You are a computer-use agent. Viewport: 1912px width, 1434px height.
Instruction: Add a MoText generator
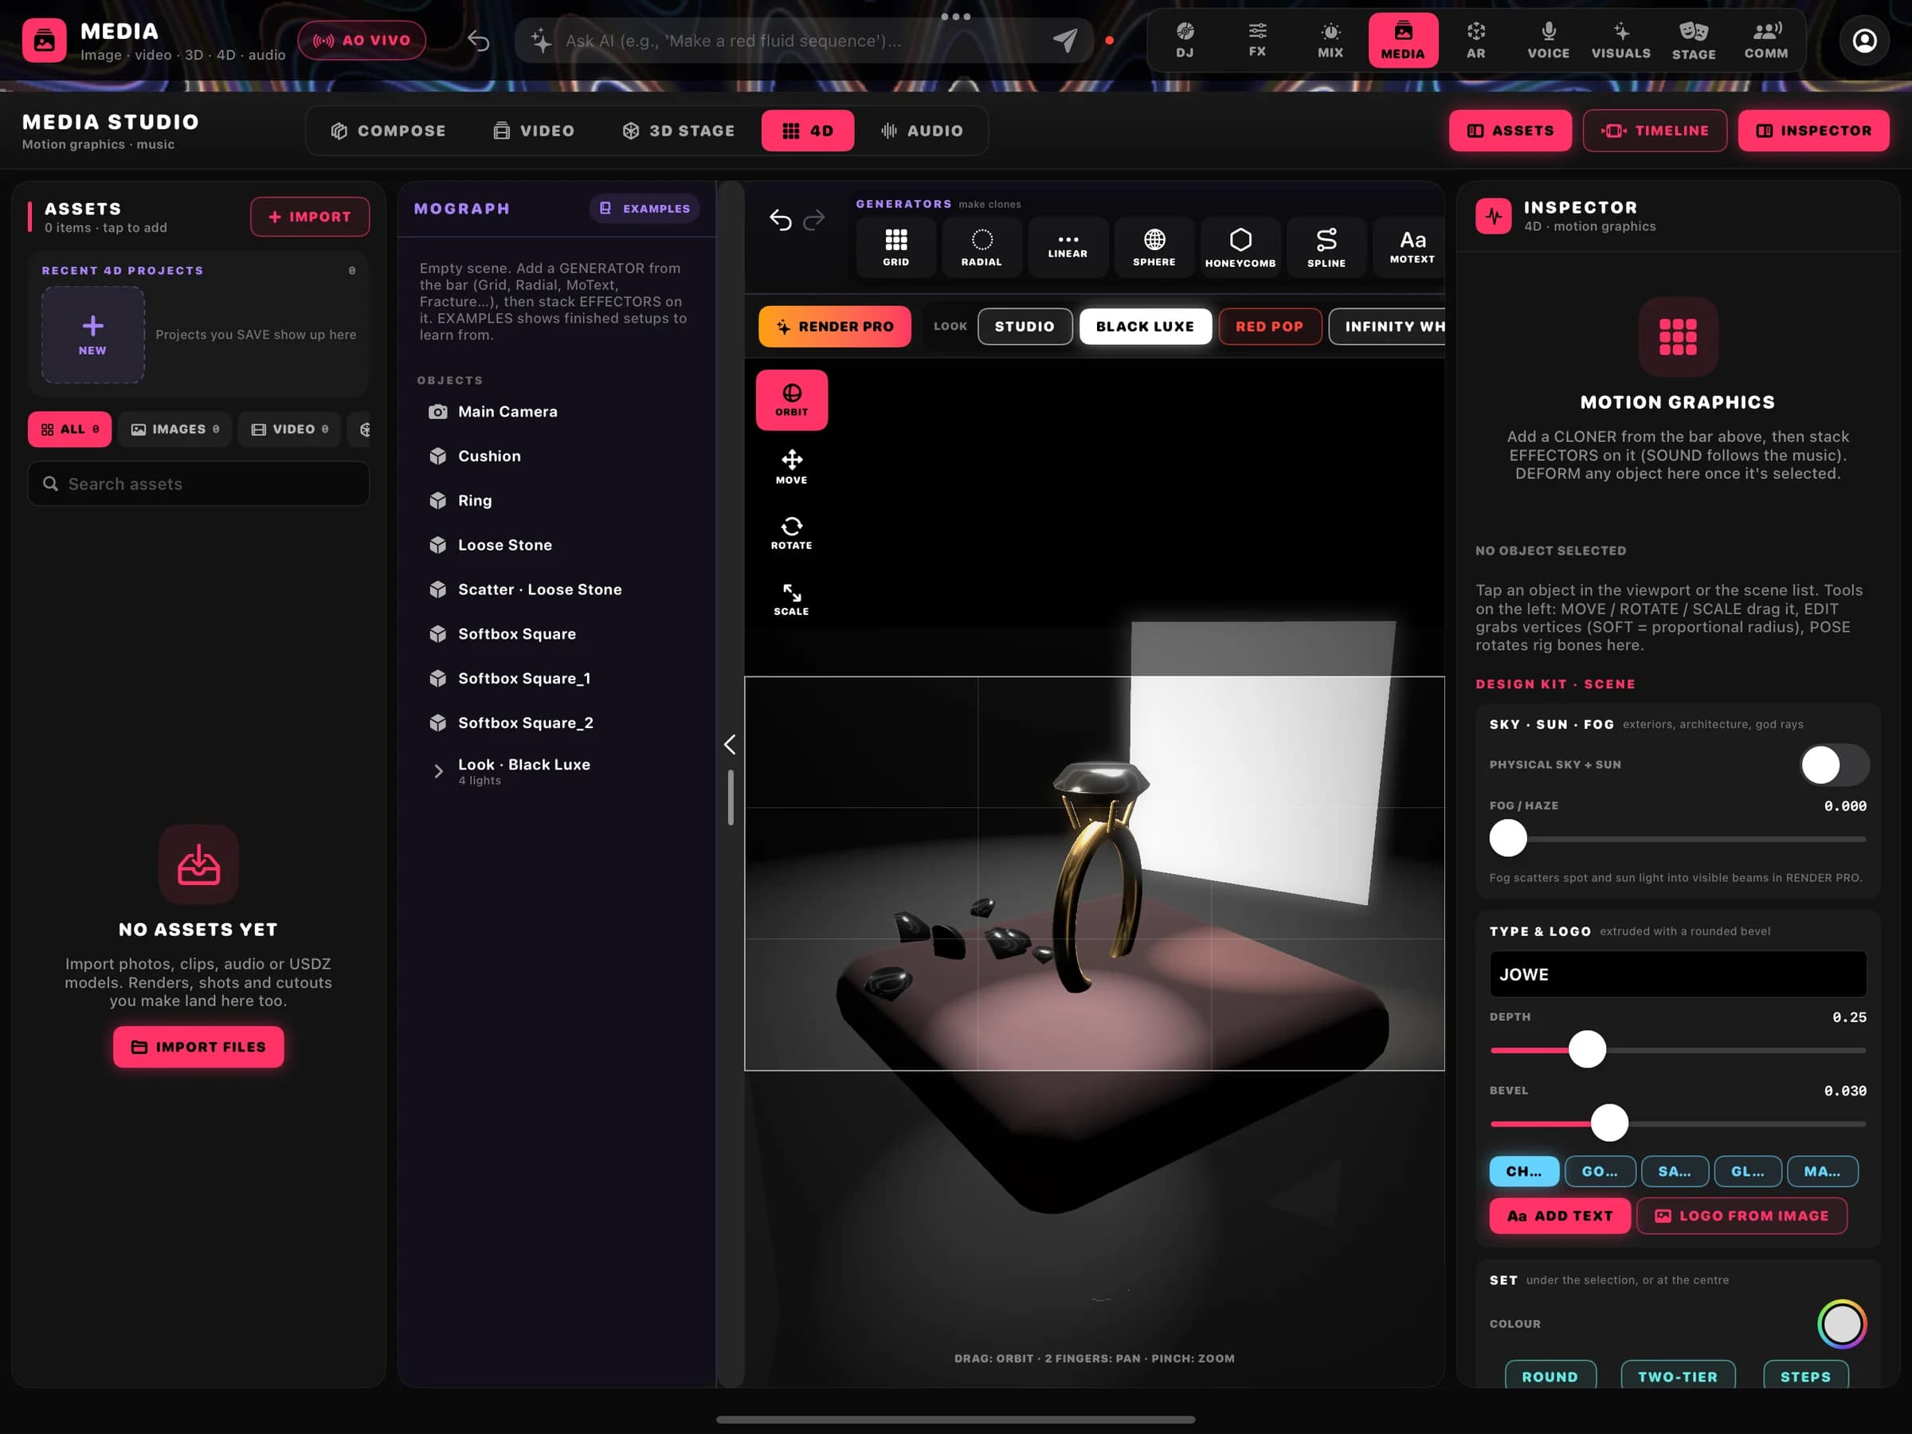[1412, 247]
